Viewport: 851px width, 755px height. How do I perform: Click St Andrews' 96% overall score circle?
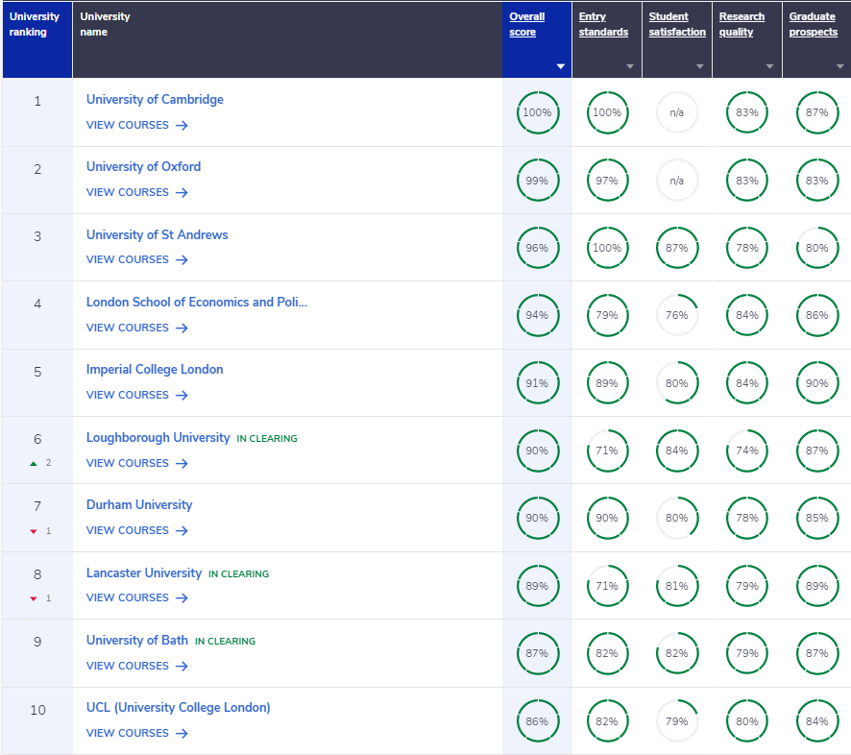coord(537,248)
